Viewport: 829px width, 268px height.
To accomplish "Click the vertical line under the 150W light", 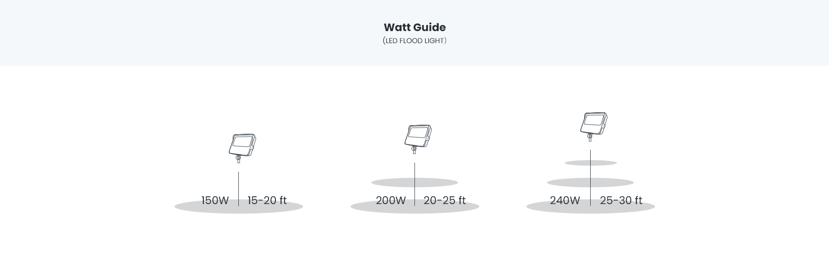I will point(239,186).
